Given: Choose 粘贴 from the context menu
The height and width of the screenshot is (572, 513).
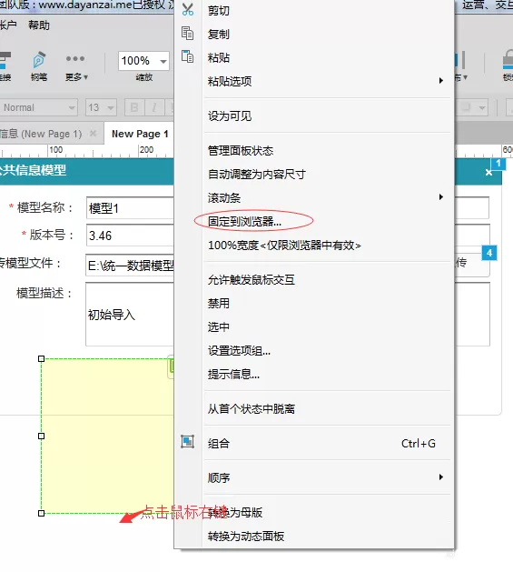Looking at the screenshot, I should coord(314,57).
